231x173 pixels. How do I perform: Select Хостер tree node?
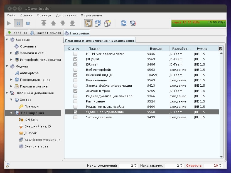(23, 100)
